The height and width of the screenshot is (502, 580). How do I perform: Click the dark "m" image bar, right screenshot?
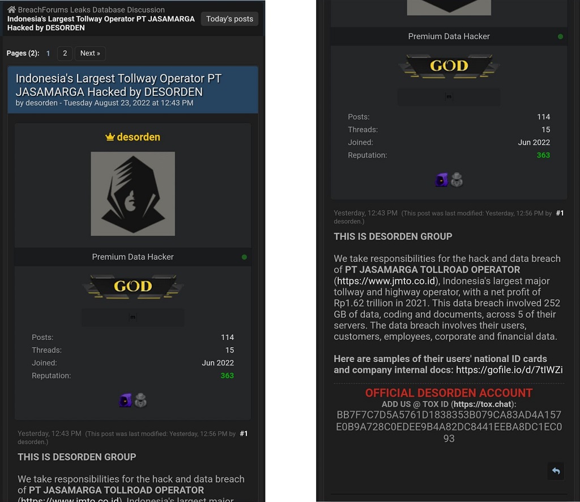point(449,96)
